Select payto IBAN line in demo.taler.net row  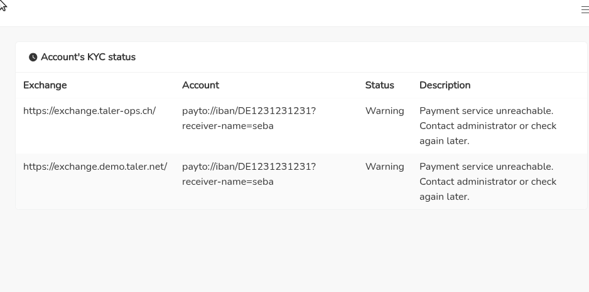pyautogui.click(x=249, y=167)
